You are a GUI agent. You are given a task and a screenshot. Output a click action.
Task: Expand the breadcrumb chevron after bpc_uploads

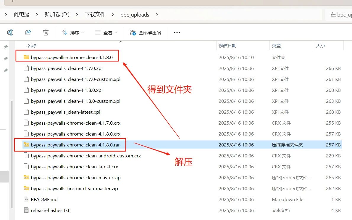(x=157, y=14)
